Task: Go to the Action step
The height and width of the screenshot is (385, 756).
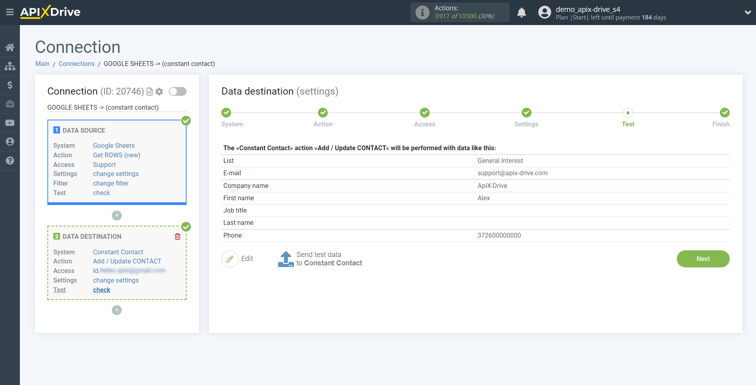Action: coord(323,113)
